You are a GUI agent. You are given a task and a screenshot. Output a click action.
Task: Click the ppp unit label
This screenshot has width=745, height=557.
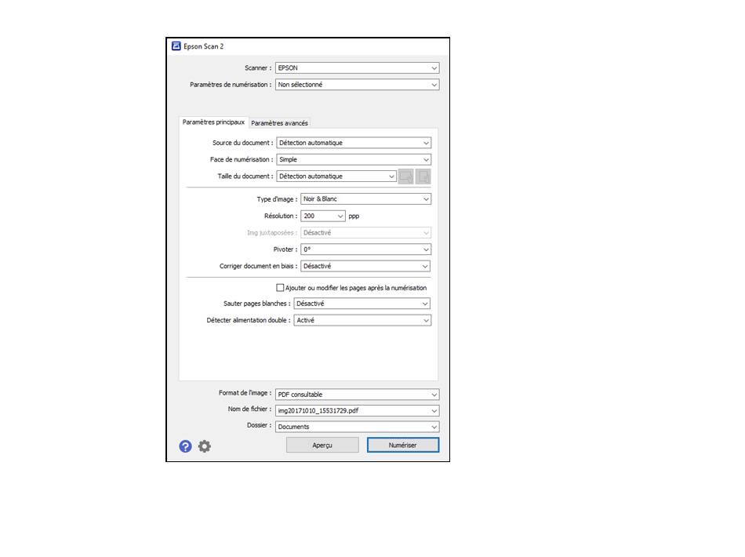coord(354,217)
